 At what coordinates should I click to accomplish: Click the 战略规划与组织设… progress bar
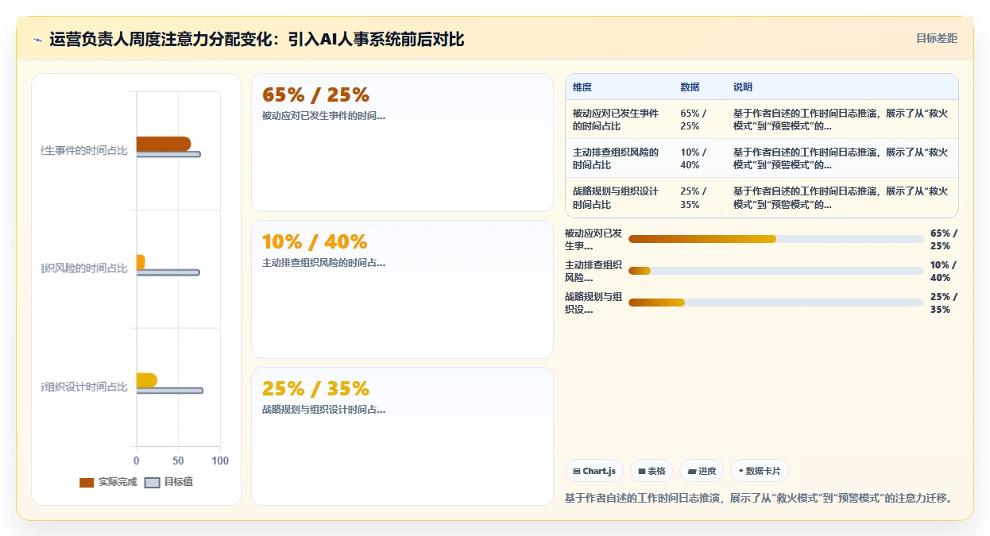pos(775,303)
